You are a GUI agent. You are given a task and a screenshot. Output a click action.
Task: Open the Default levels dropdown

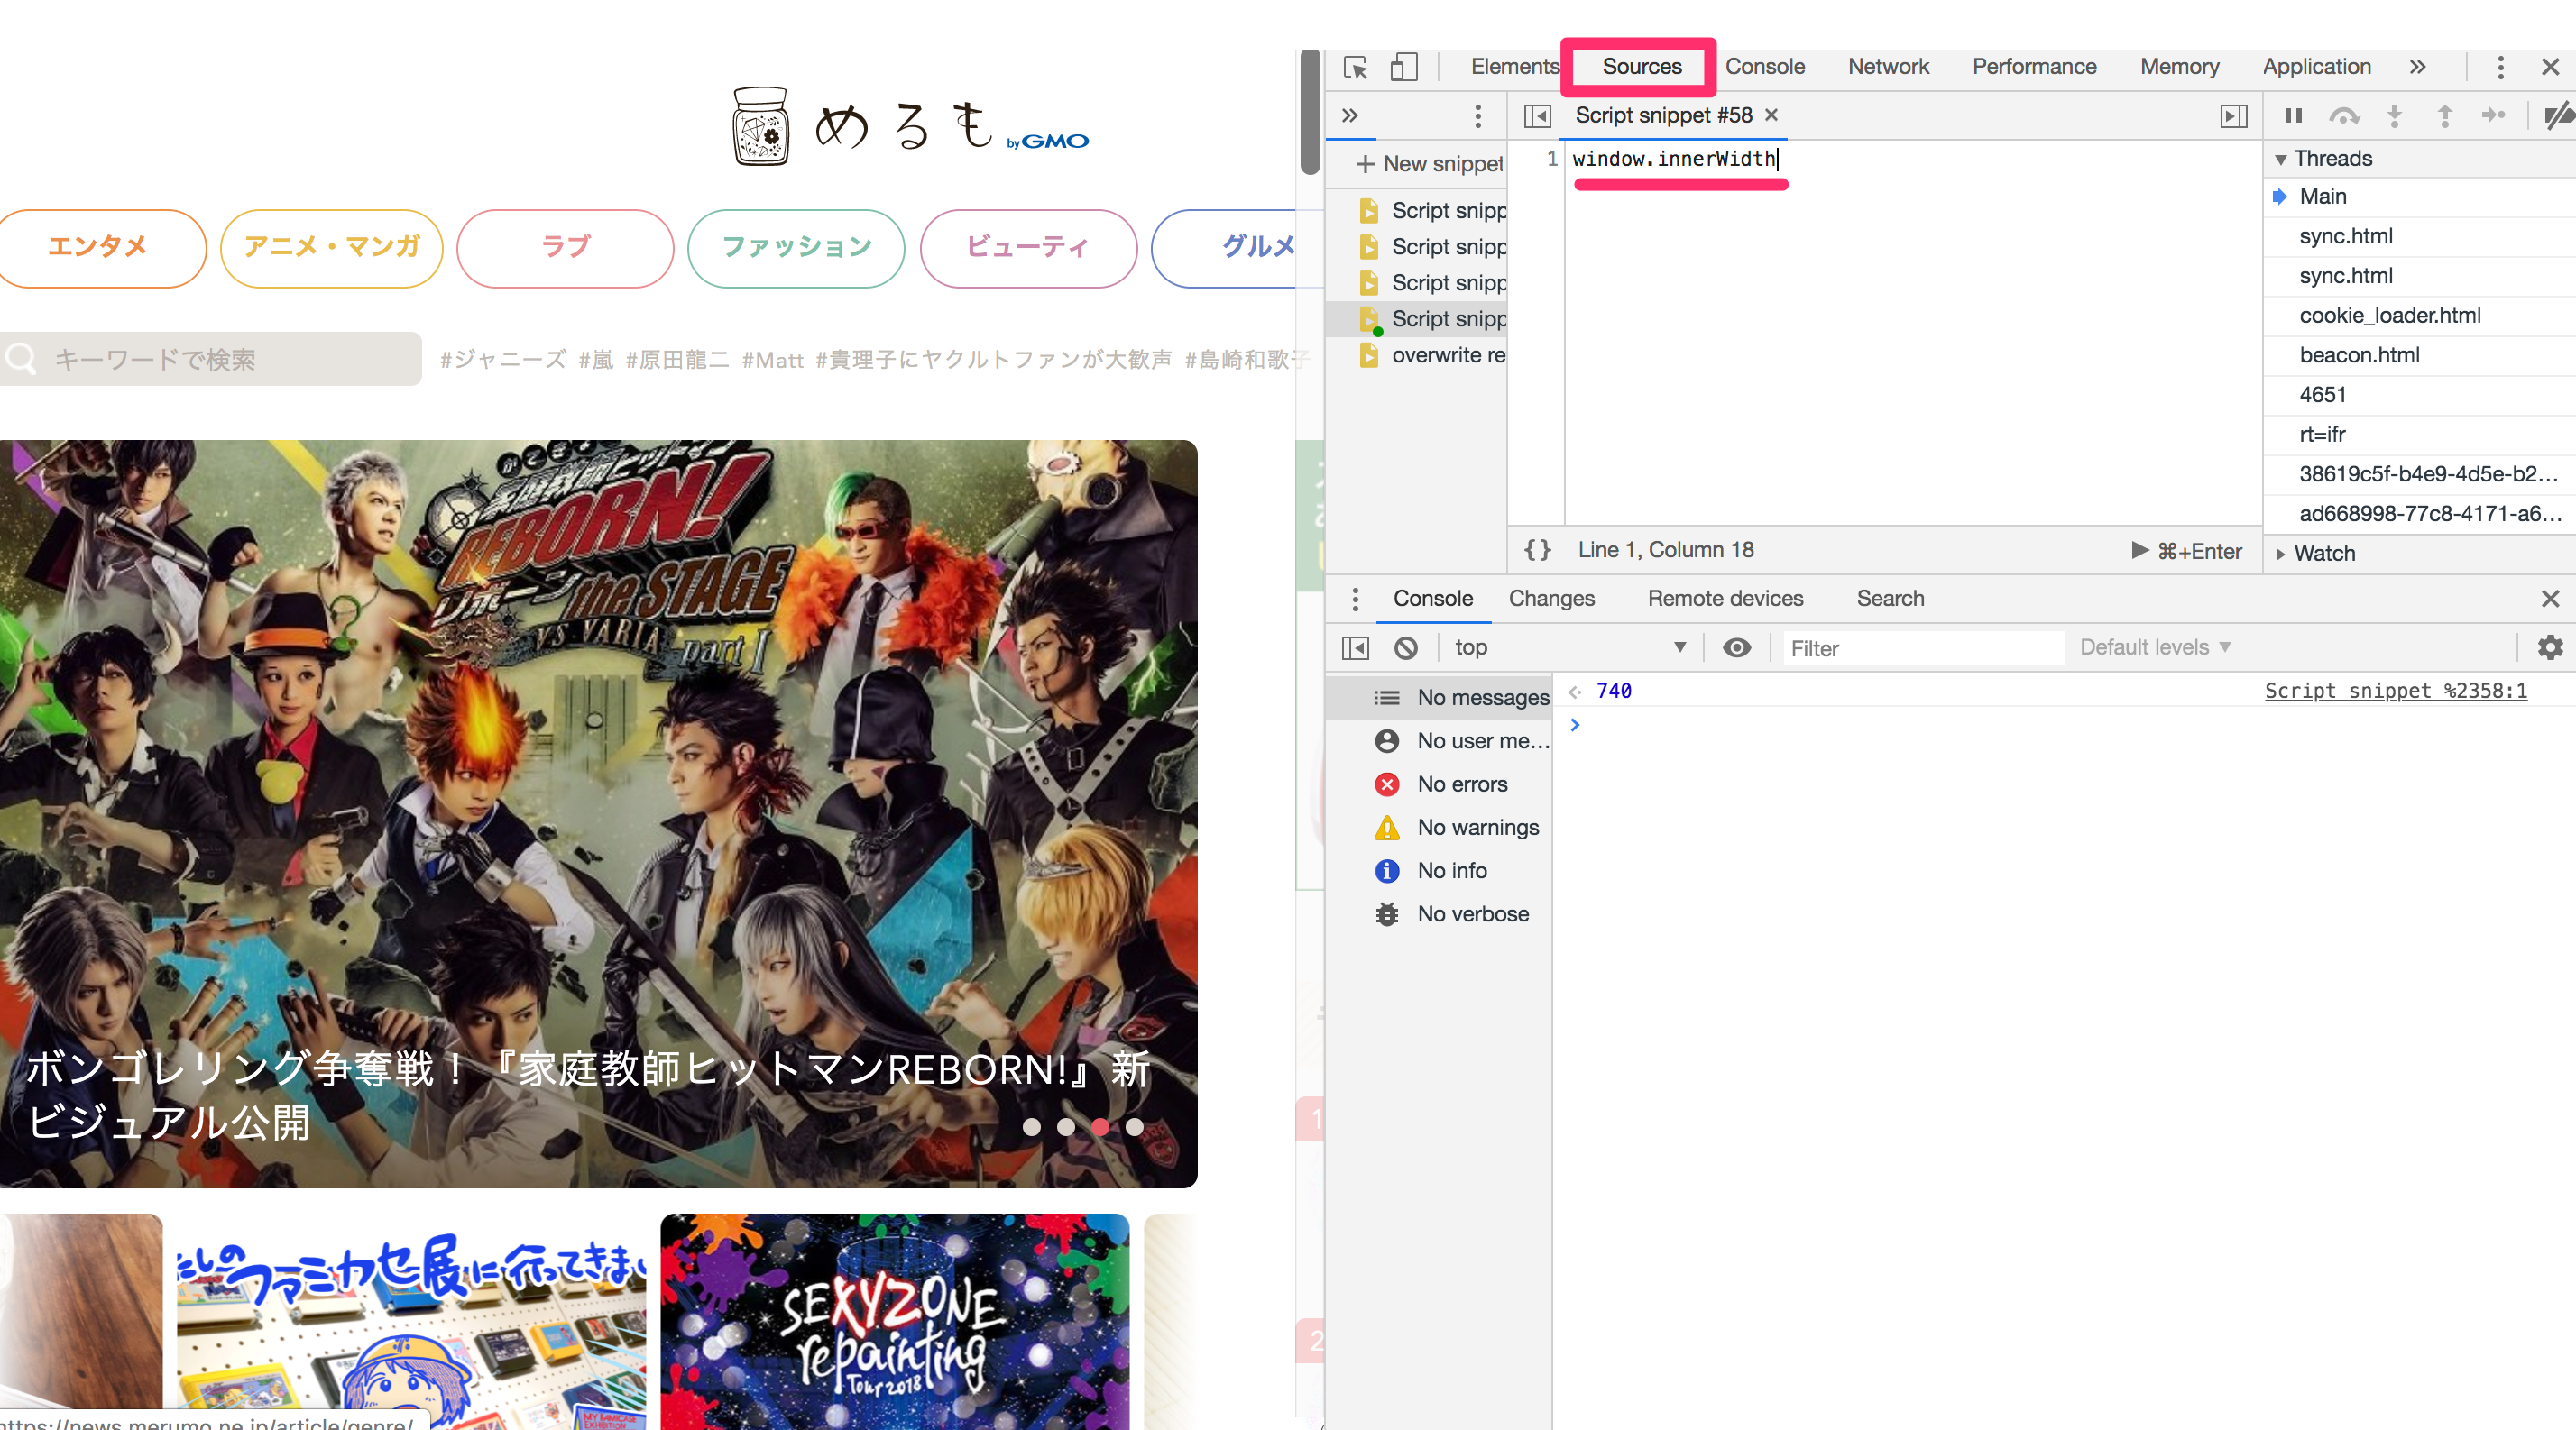click(2154, 647)
